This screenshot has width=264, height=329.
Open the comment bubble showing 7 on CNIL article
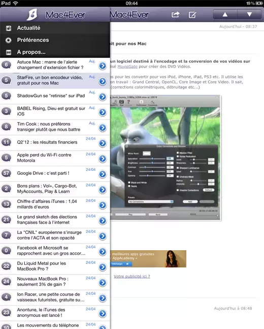6,235
